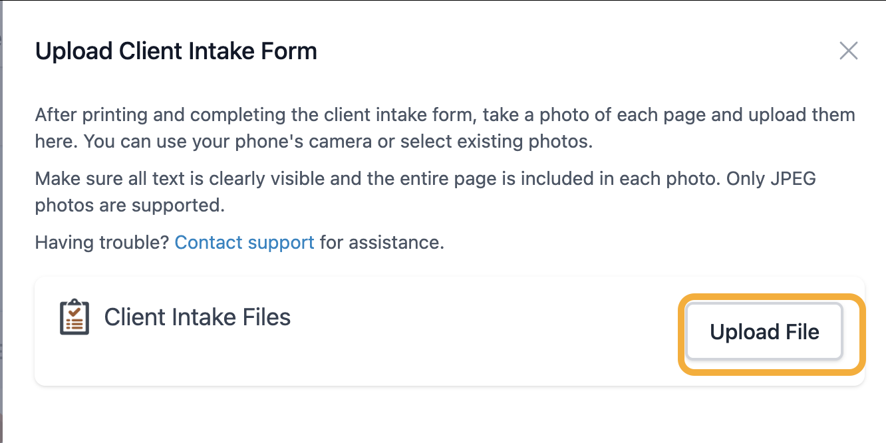The image size is (886, 443).
Task: Choose a file via Upload File
Action: click(764, 331)
